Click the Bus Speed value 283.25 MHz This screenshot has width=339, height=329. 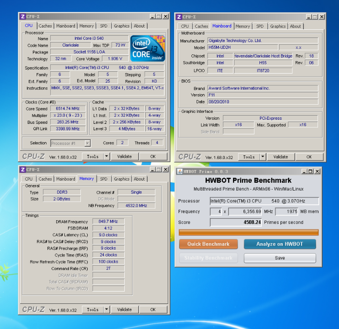[68, 122]
